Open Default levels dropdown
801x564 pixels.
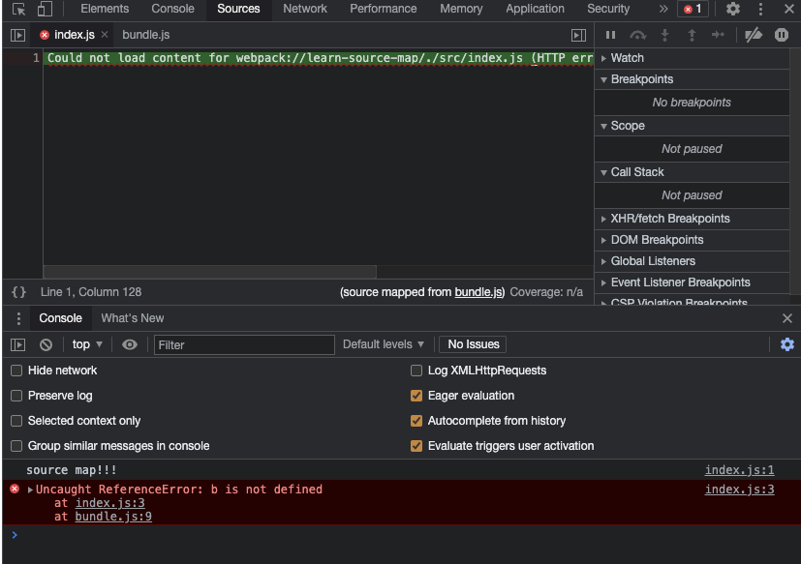point(384,344)
